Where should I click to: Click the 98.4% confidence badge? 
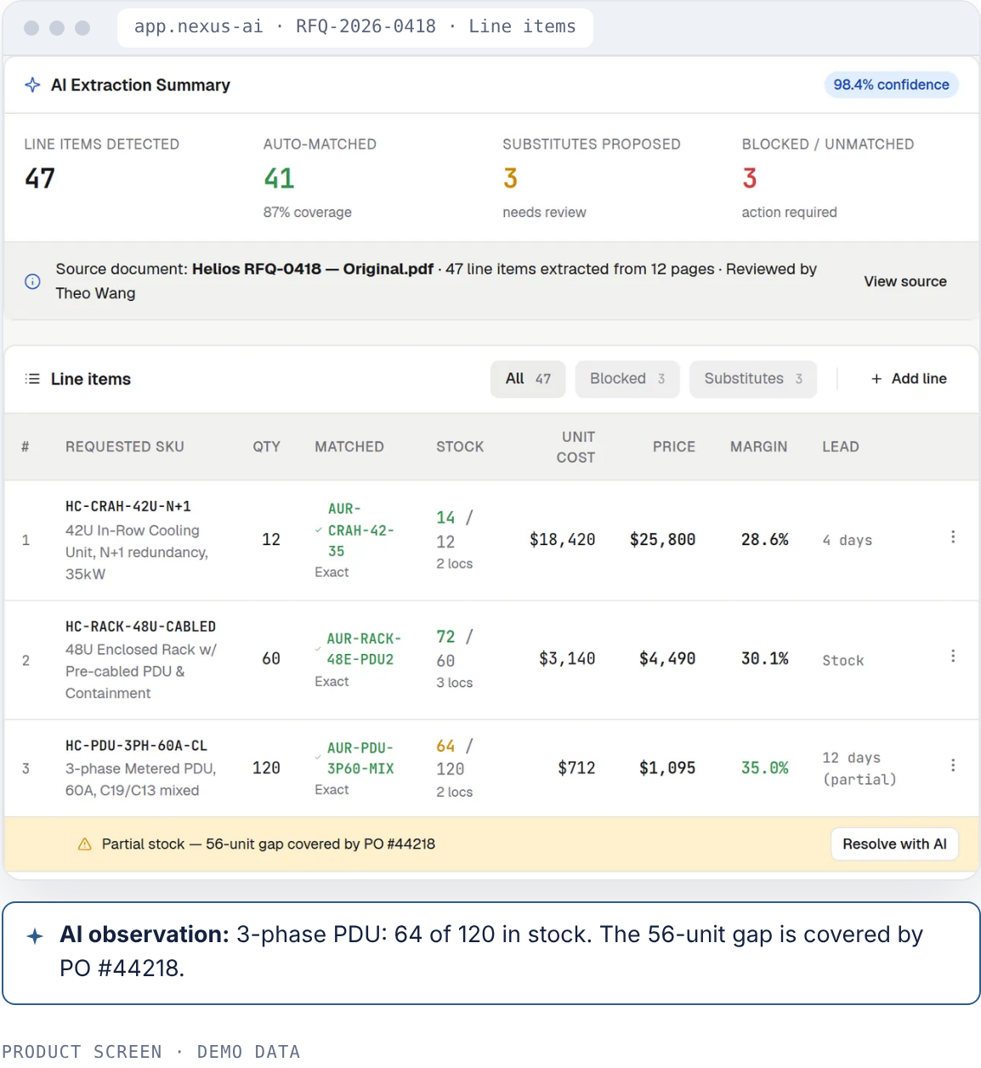coord(891,85)
